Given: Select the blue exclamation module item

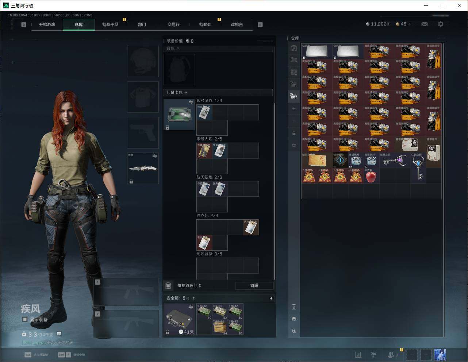Looking at the screenshot, I should 340,161.
